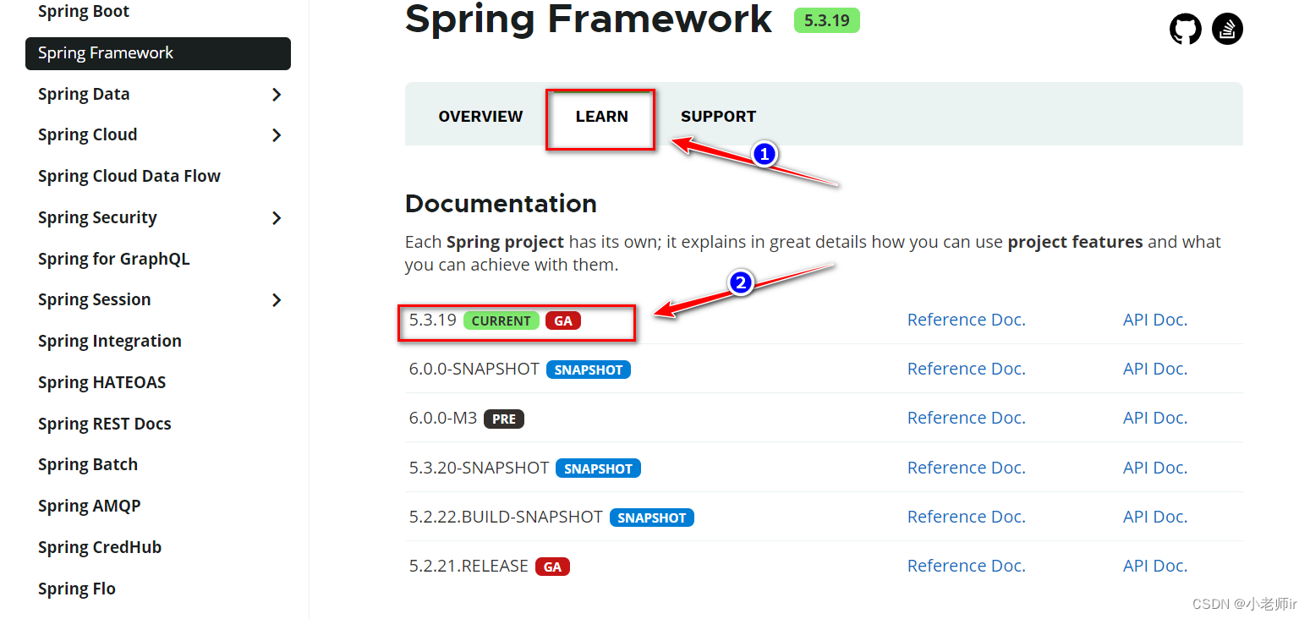Click the version text 6.0.0-SNAPSHOT
The height and width of the screenshot is (619, 1310).
click(474, 369)
